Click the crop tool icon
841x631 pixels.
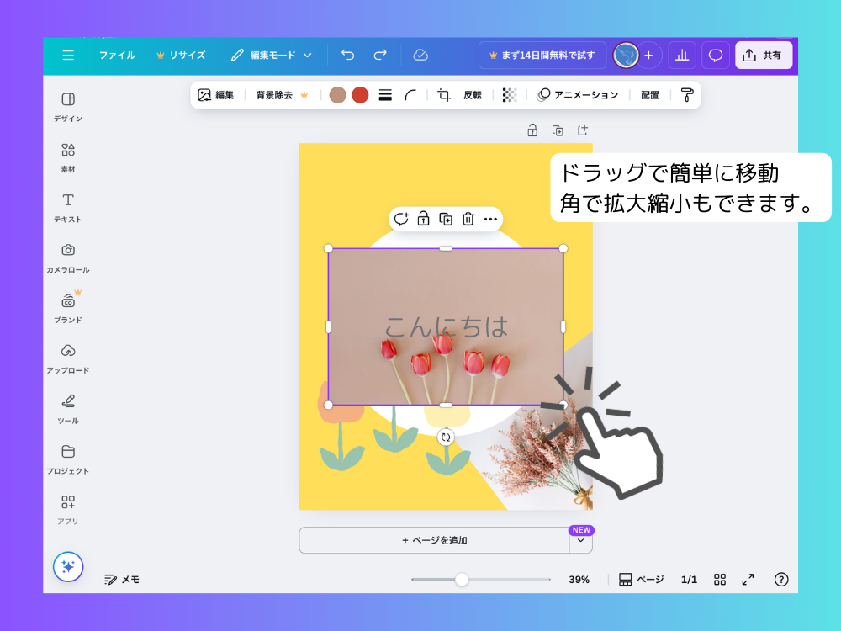click(x=444, y=95)
